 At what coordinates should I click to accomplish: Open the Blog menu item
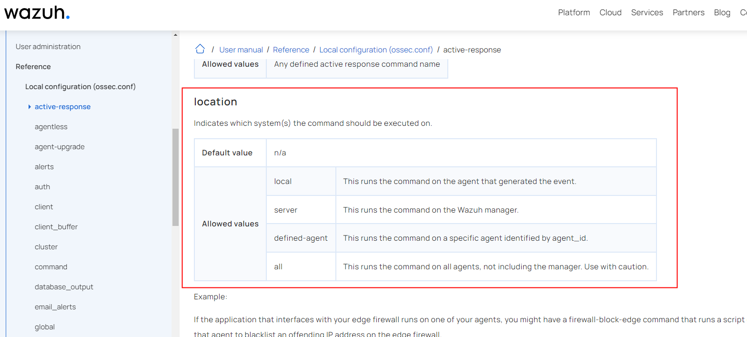(722, 12)
